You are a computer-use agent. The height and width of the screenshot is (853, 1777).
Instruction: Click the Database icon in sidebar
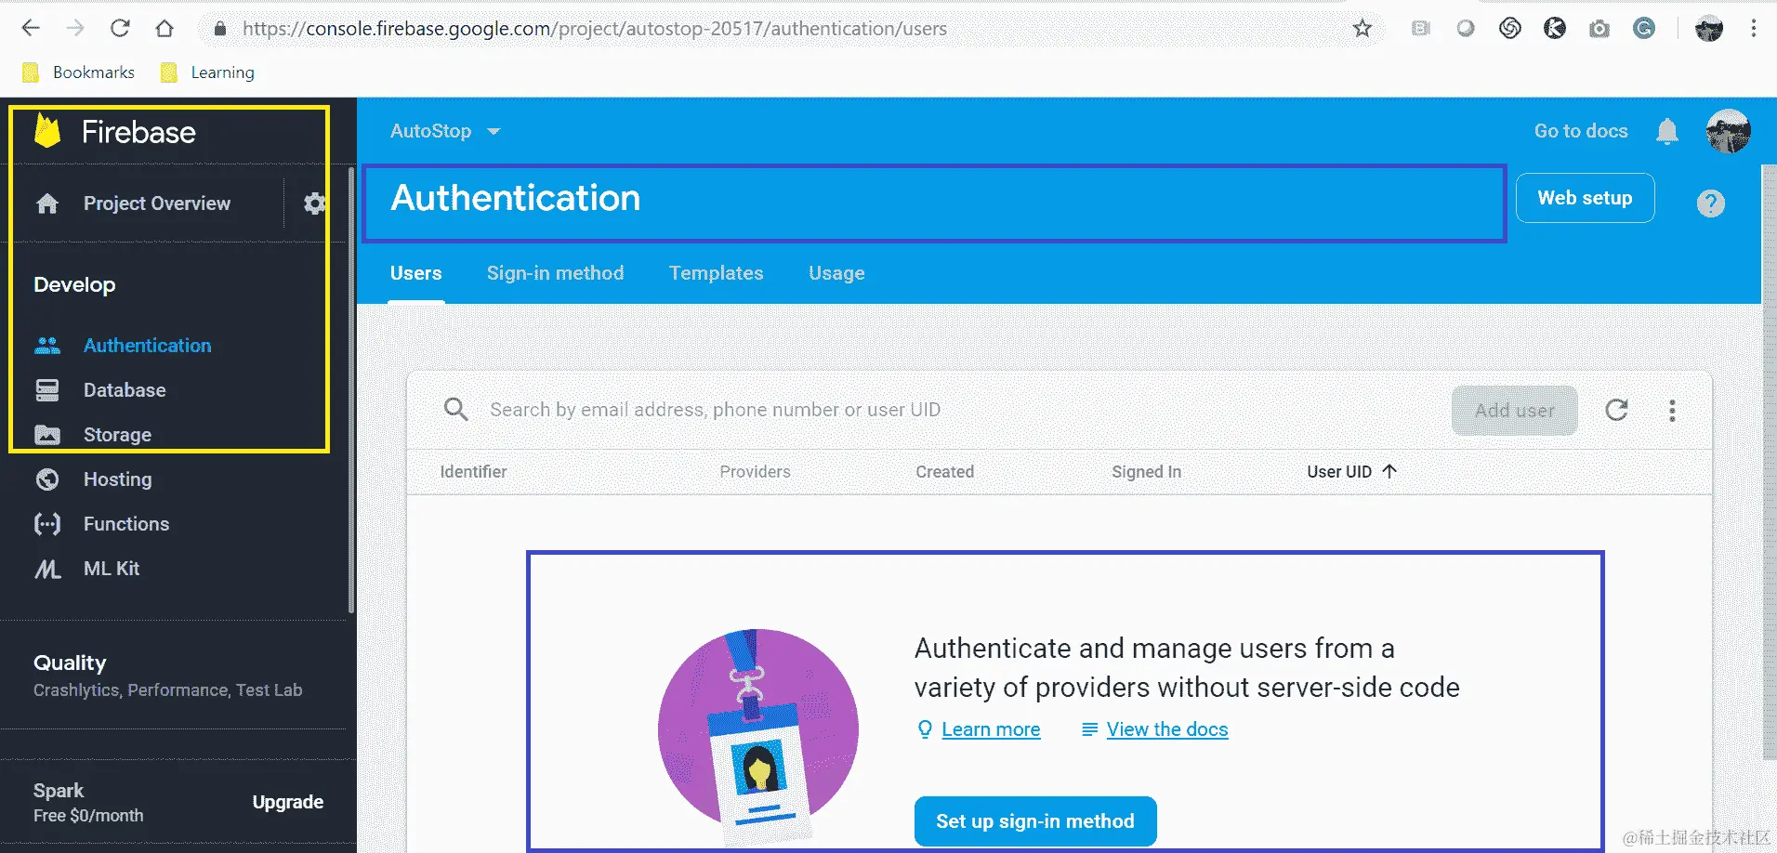pyautogui.click(x=47, y=390)
